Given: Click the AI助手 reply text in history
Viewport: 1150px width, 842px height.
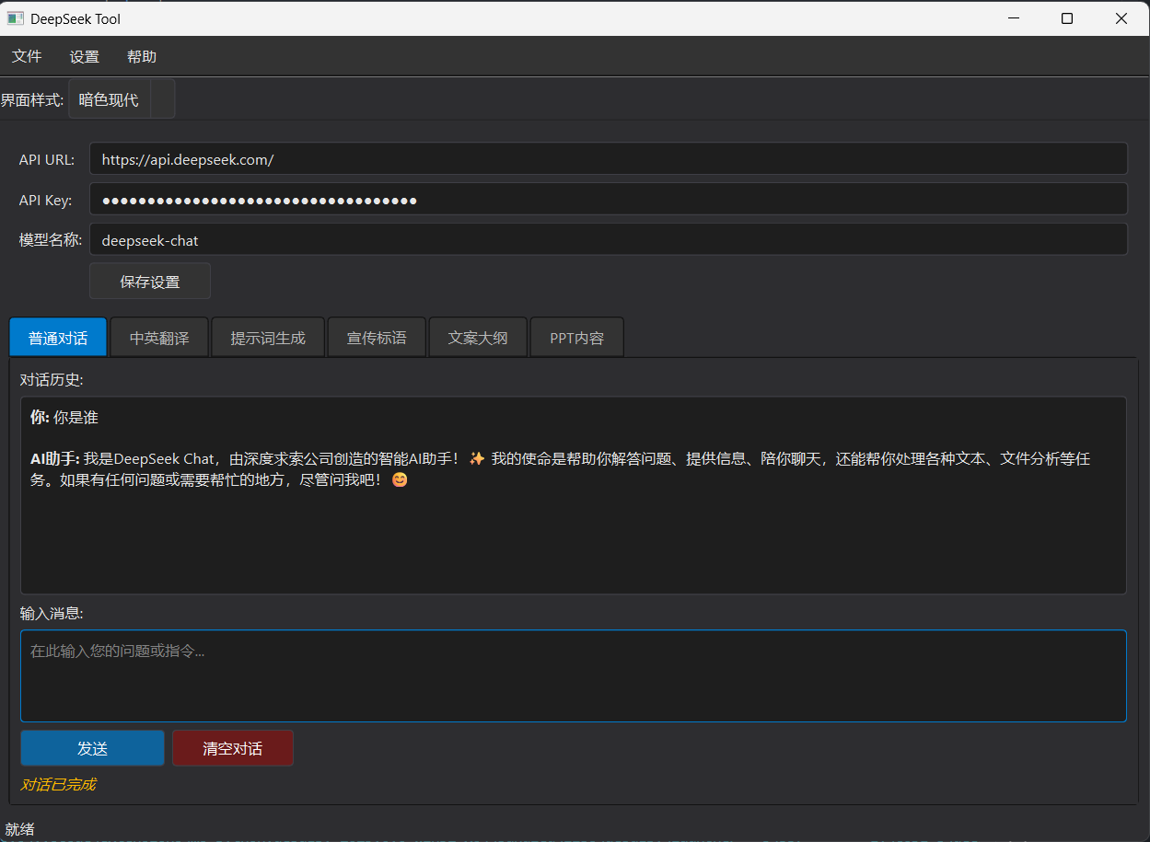Looking at the screenshot, I should pos(560,469).
